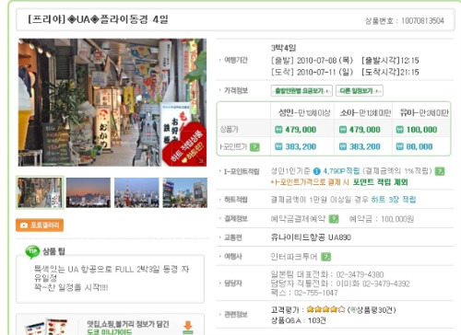Click the 하트 3장 적립 link

pyautogui.click(x=394, y=200)
